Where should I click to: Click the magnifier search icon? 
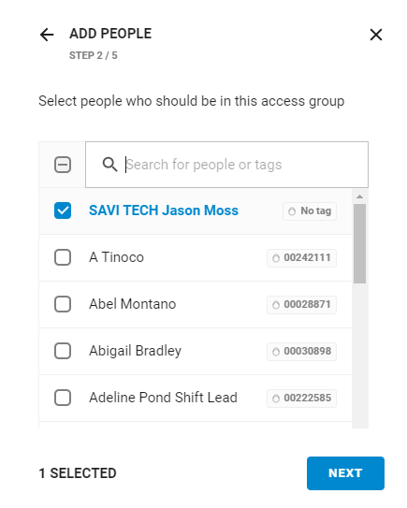[x=109, y=165]
